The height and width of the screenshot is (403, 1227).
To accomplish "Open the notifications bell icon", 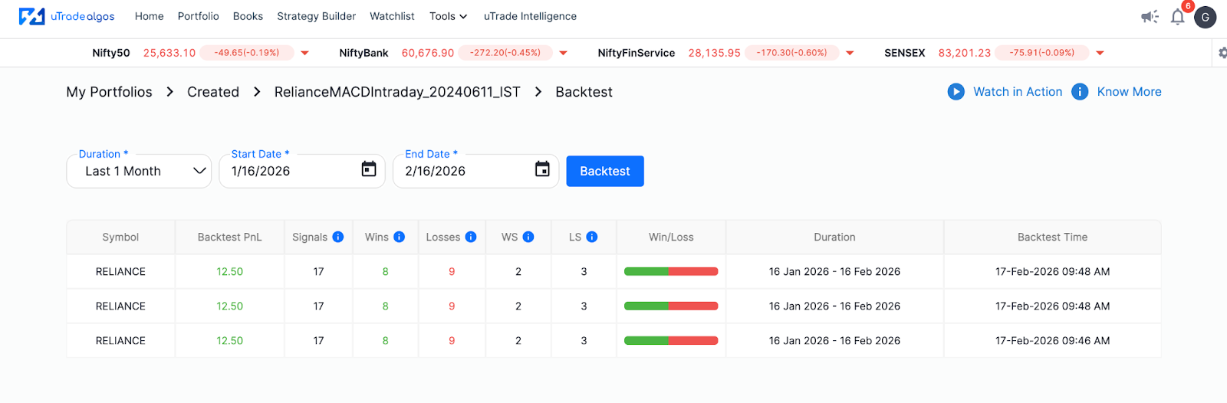I will [x=1178, y=16].
